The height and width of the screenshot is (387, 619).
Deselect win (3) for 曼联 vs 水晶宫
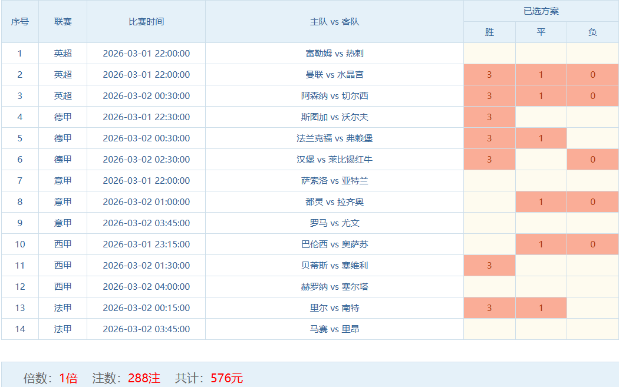click(x=489, y=75)
